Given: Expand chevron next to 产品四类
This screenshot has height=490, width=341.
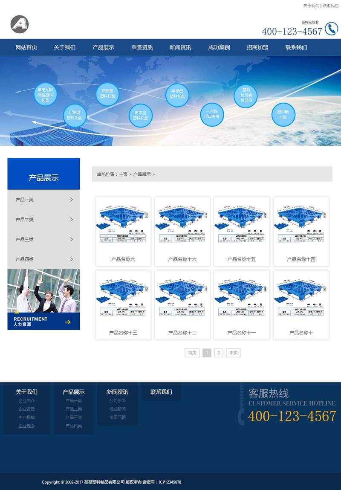Looking at the screenshot, I should (x=72, y=259).
